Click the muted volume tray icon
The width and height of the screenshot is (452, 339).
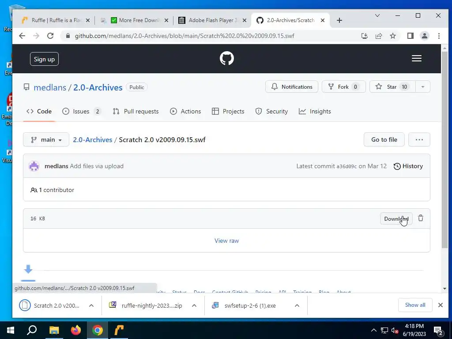pyautogui.click(x=395, y=330)
